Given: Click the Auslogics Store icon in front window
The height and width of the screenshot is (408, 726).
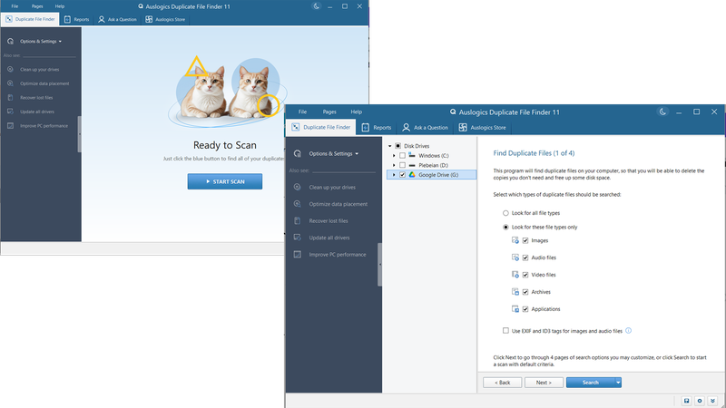Looking at the screenshot, I should (463, 127).
